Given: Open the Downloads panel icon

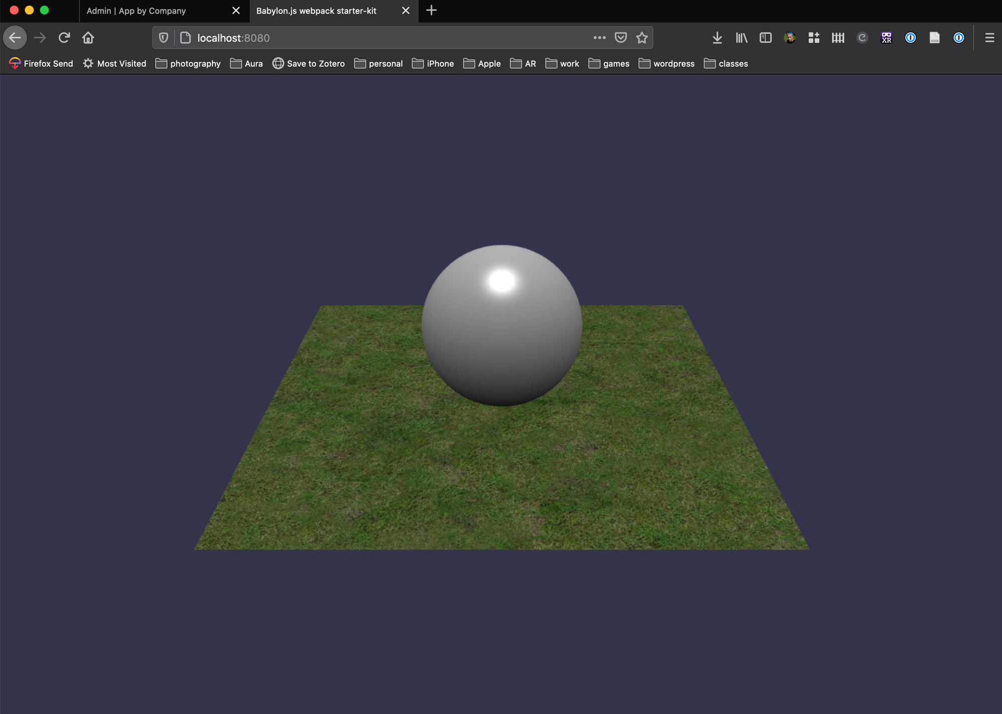Looking at the screenshot, I should point(717,38).
